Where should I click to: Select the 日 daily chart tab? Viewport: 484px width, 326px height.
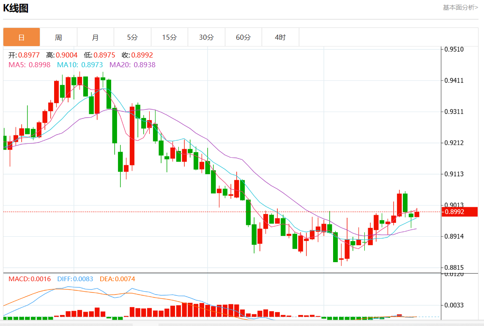(22, 37)
